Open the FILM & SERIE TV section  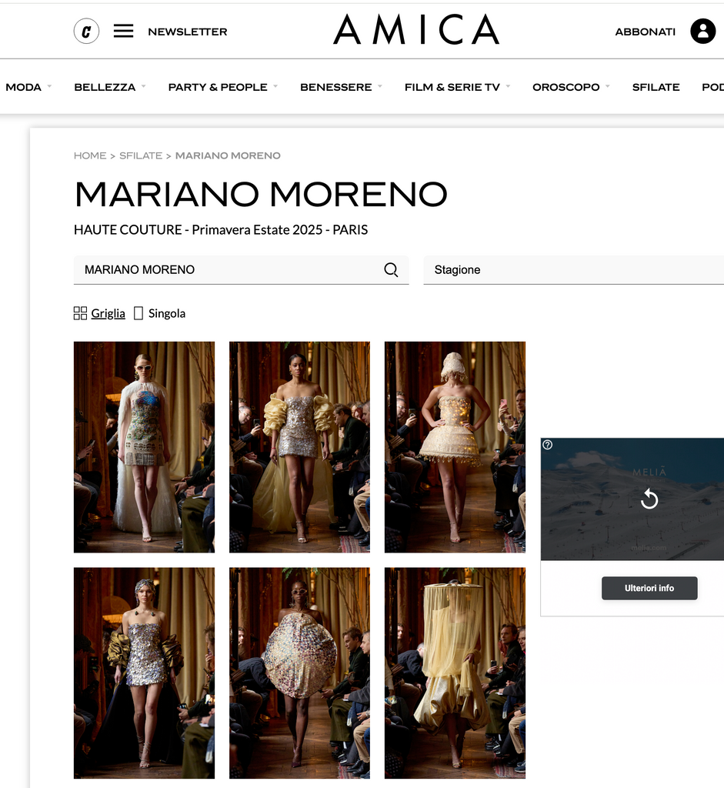[452, 87]
